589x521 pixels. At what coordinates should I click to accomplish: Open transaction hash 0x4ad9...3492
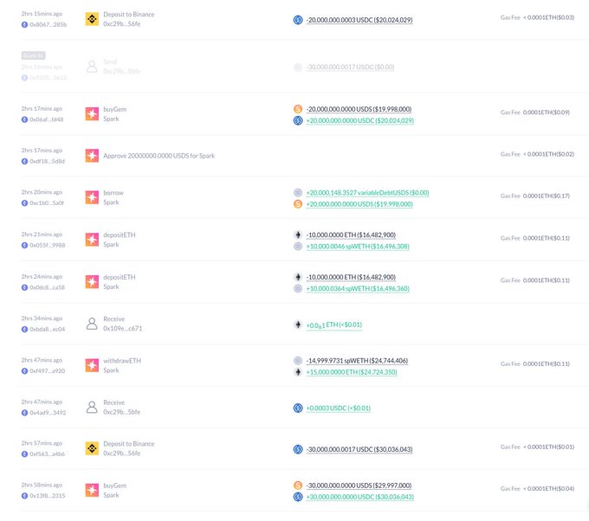(x=48, y=413)
